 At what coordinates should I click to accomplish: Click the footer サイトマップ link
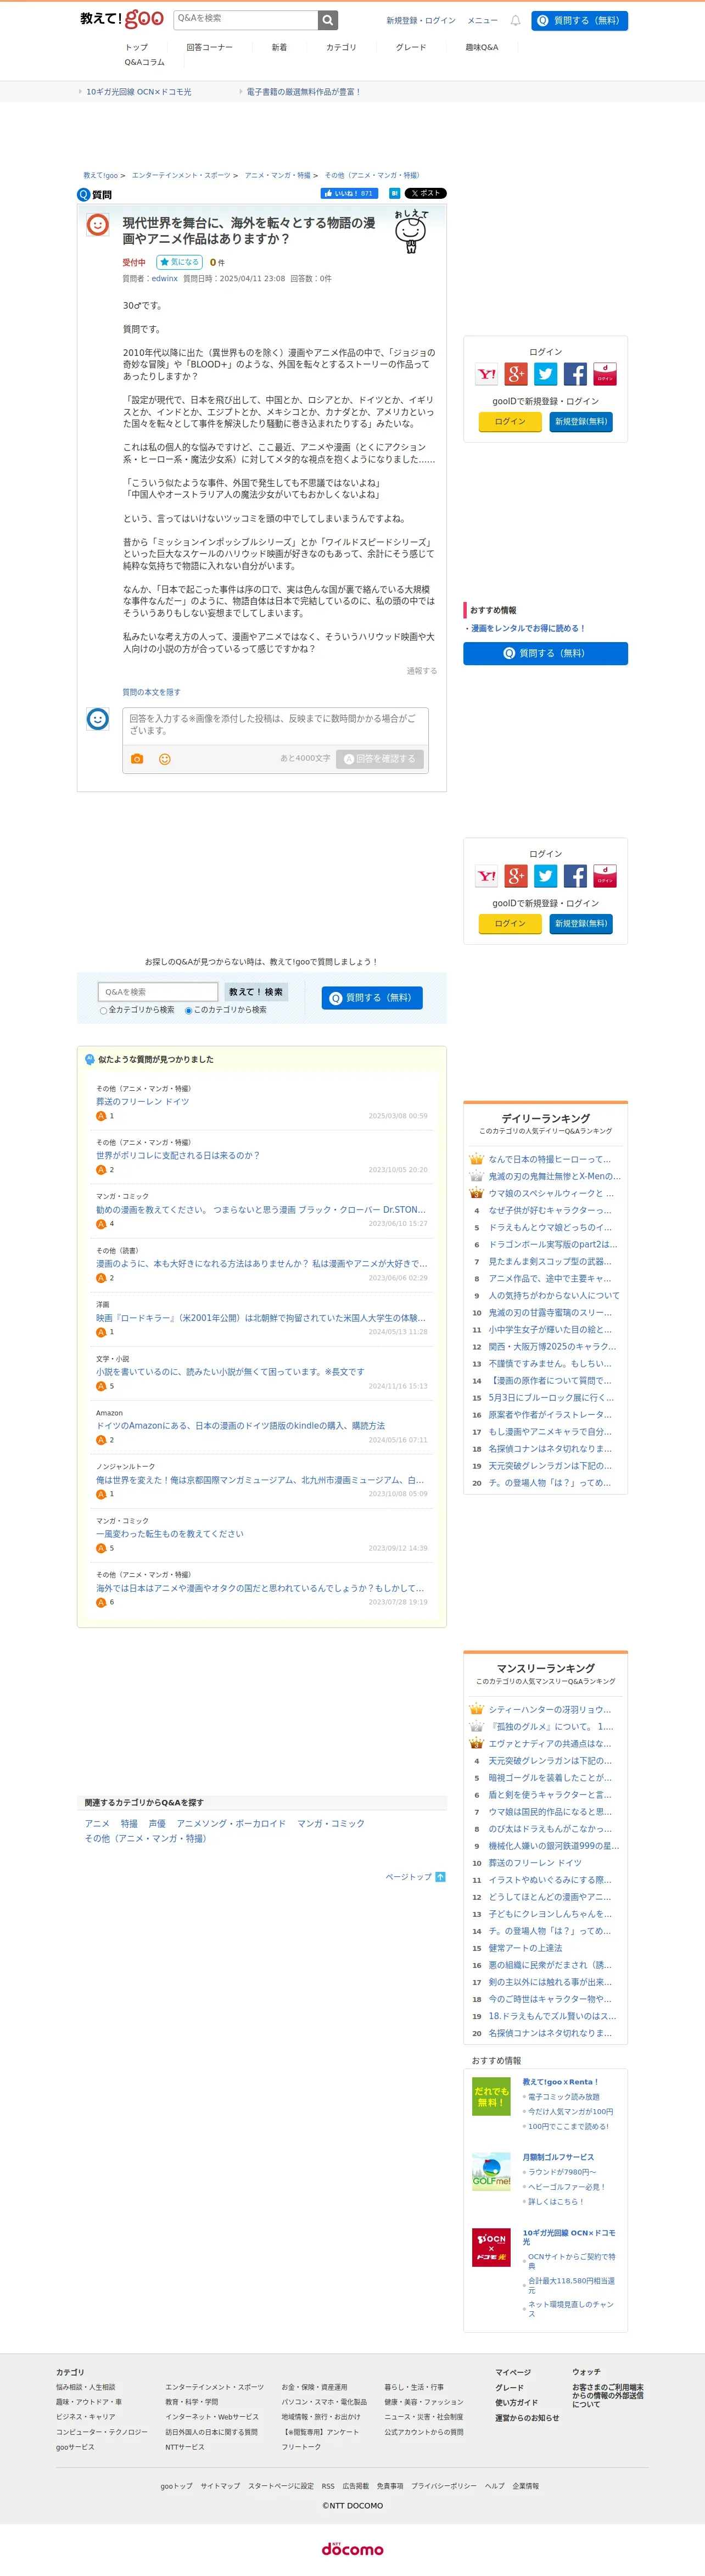220,2486
